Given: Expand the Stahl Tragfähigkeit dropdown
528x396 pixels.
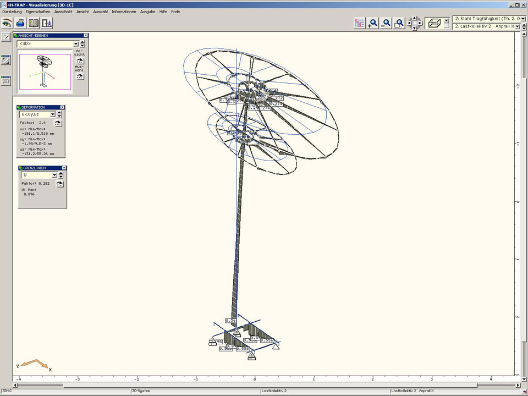Looking at the screenshot, I should [522, 19].
